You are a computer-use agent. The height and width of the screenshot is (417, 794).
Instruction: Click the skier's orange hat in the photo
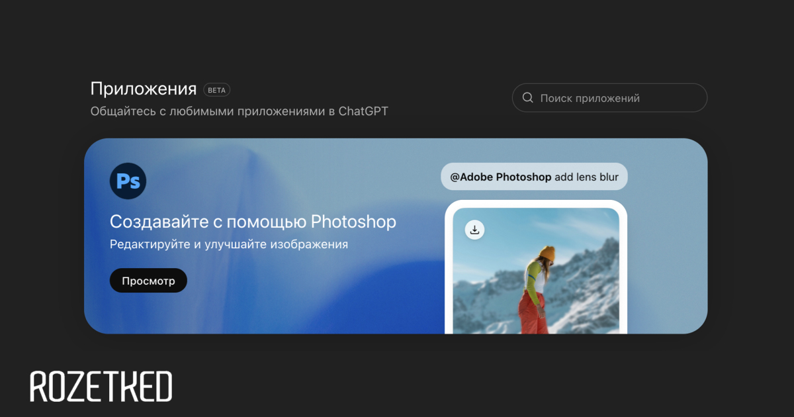point(547,254)
